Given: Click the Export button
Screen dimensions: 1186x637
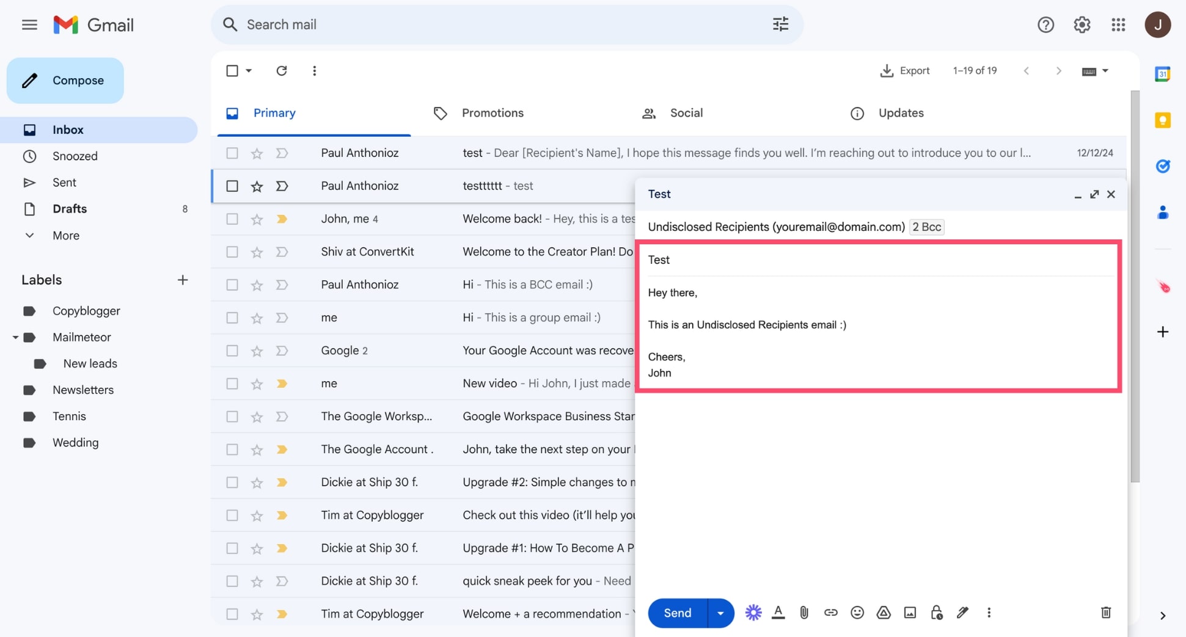Looking at the screenshot, I should (905, 71).
